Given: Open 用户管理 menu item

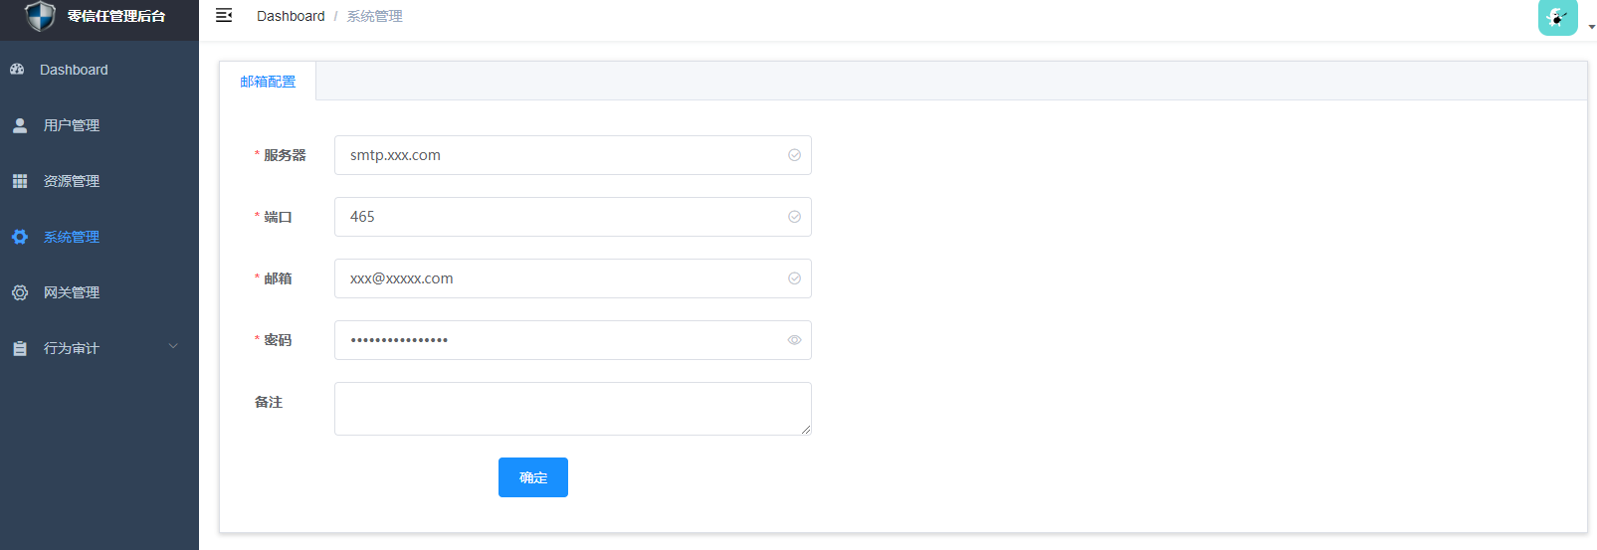Looking at the screenshot, I should tap(72, 125).
